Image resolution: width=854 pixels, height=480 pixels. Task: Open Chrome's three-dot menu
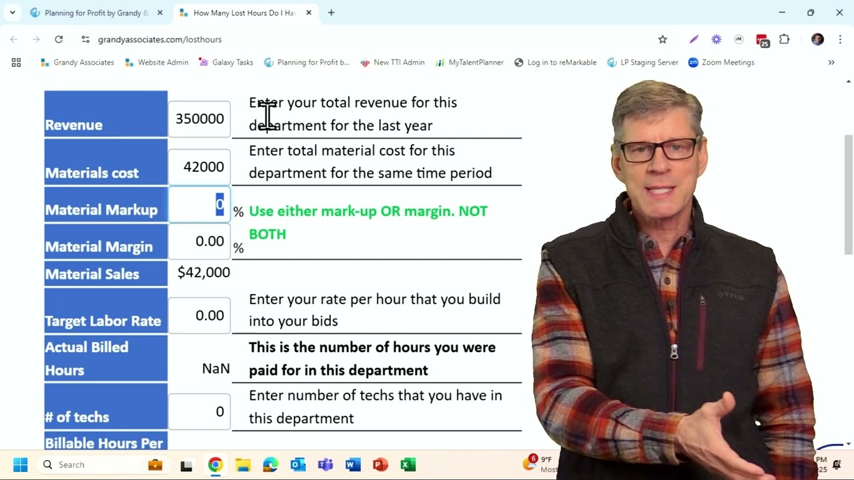pos(840,39)
